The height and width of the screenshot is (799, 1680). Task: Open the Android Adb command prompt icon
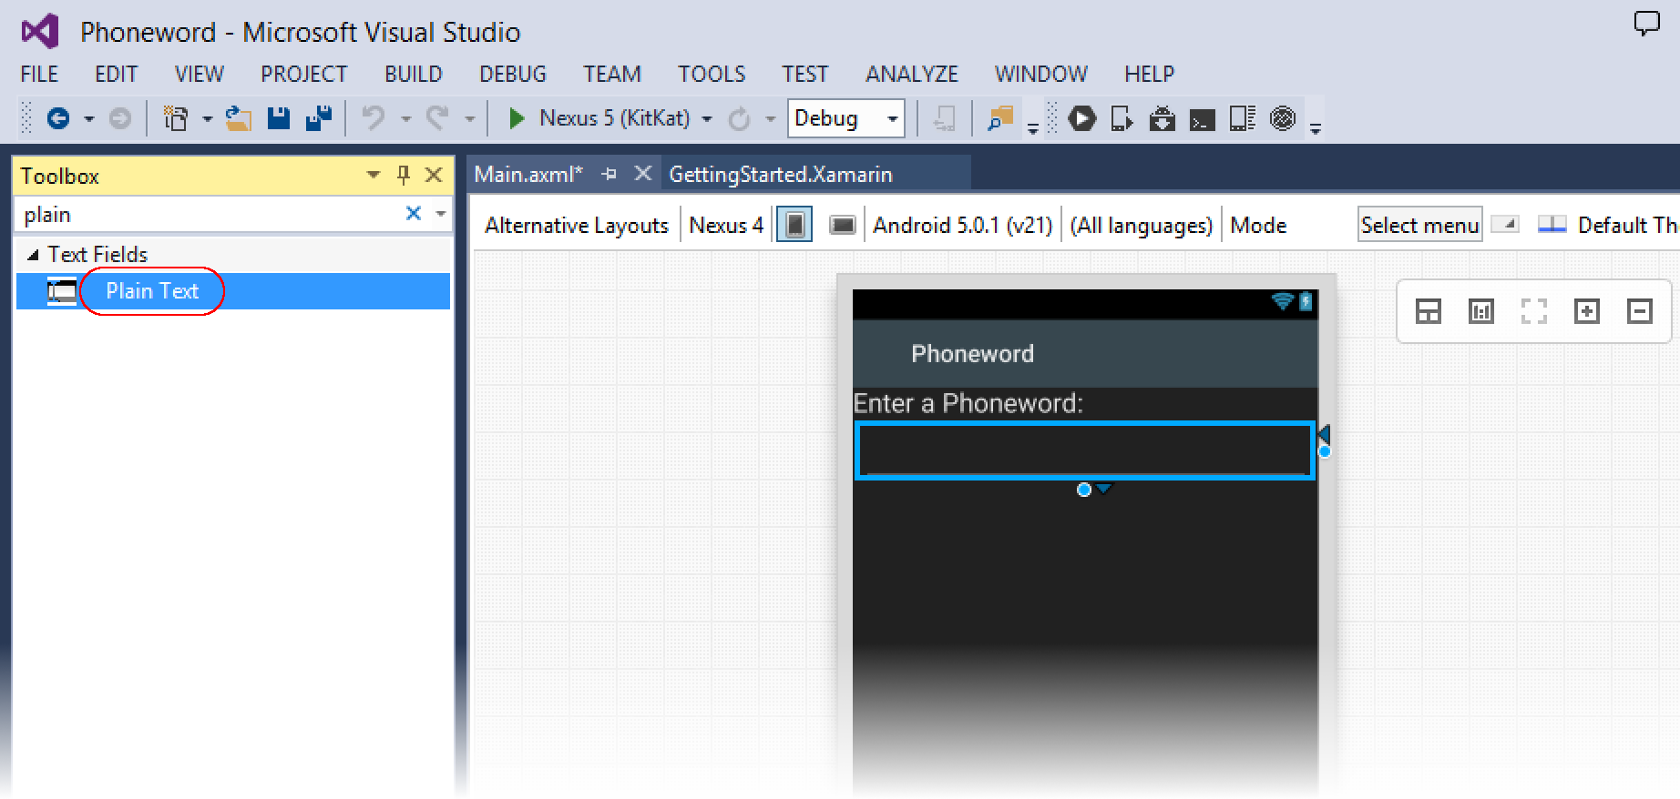[1202, 119]
